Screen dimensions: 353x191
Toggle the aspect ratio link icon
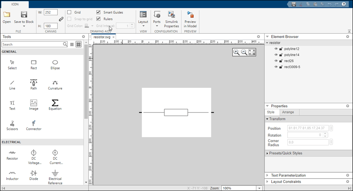pos(61,19)
